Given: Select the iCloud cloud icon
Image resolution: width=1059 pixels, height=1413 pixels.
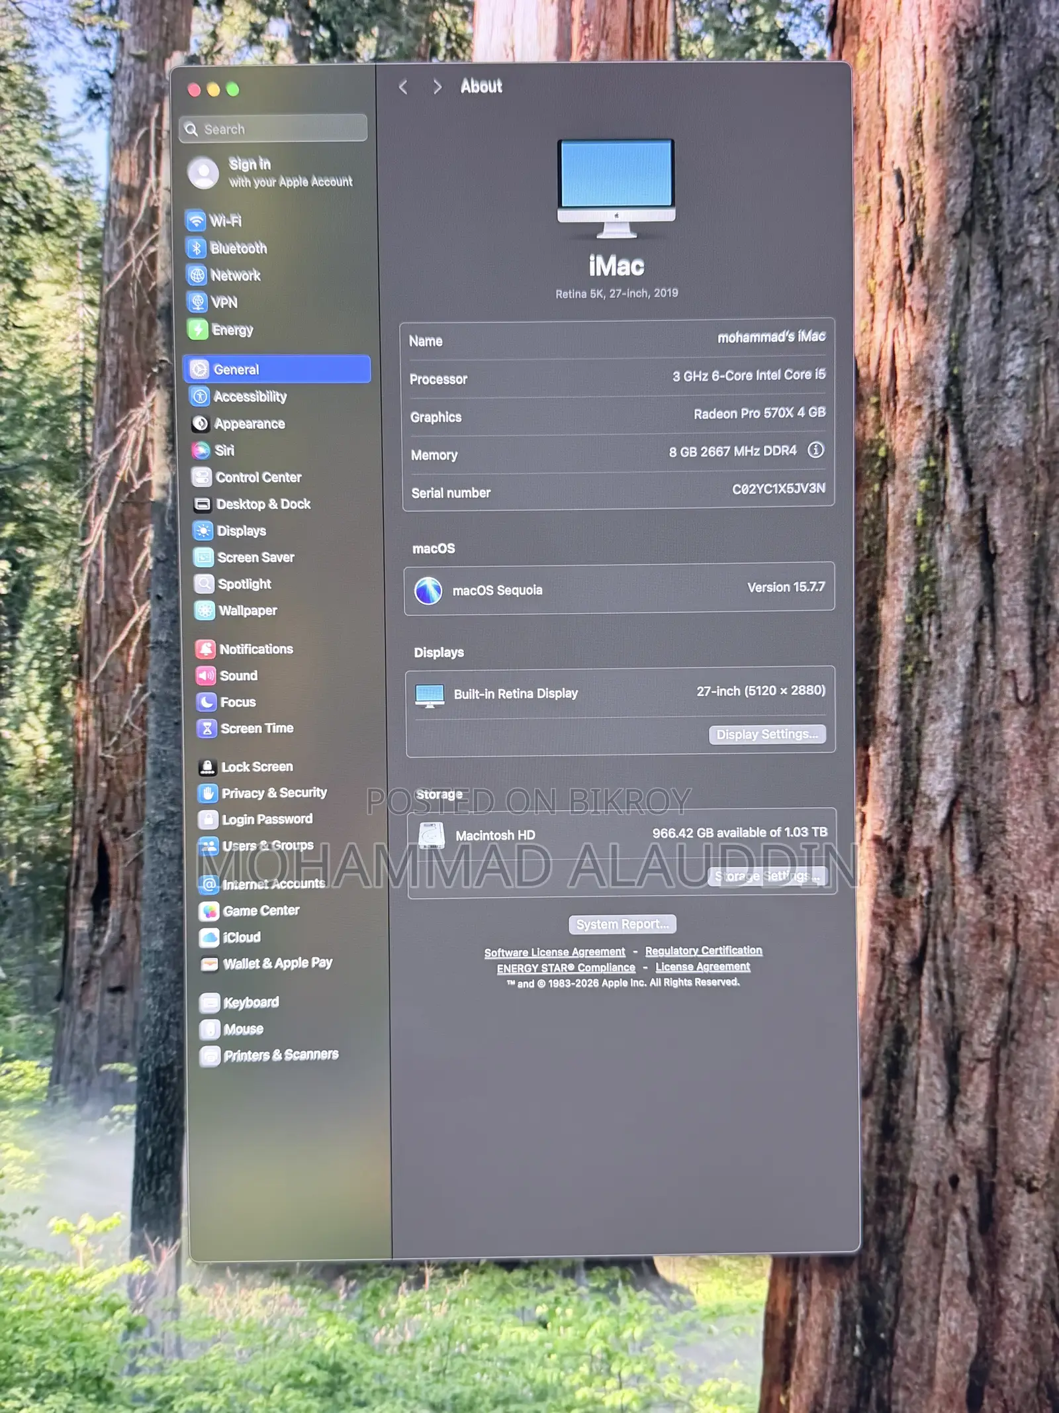Looking at the screenshot, I should pos(210,937).
